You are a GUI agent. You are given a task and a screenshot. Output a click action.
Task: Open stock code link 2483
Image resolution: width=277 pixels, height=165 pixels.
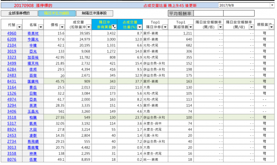(12, 75)
